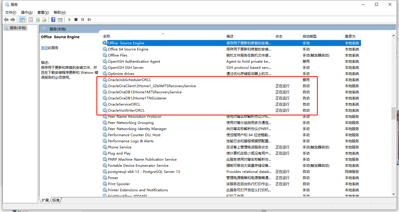Click 禁用 startup type in OracleJobSchedulerORCL row
Viewport: 399px width, 212px height.
tap(306, 80)
